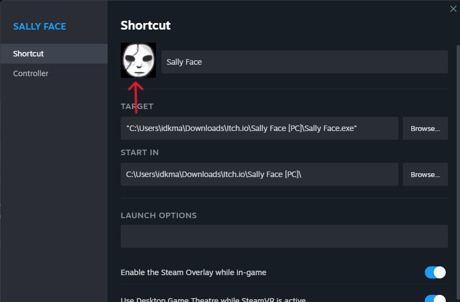This screenshot has height=302, width=460.
Task: Click the START IN section label
Action: pyautogui.click(x=139, y=152)
